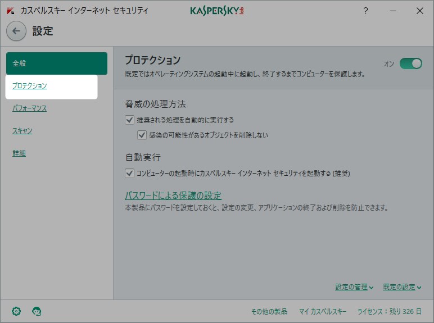Image resolution: width=434 pixels, height=323 pixels.
Task: Click the back arrow button
Action: [x=16, y=31]
